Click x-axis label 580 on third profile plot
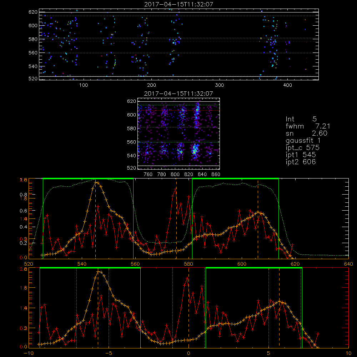Viewport: 357px width, 357px height. (x=188, y=264)
